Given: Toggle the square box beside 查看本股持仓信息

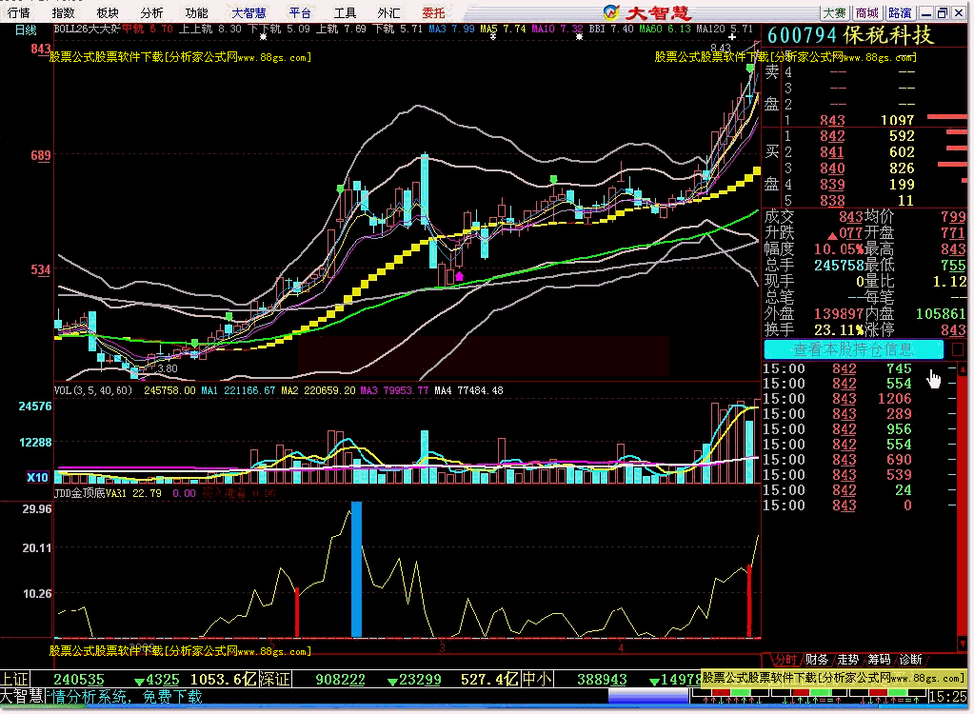Looking at the screenshot, I should pyautogui.click(x=958, y=349).
